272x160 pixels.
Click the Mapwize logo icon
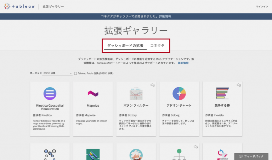[x=93, y=94]
